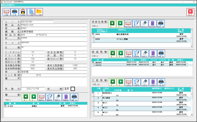The image size is (197, 122).
Task: Click the customer list scrollbar up arrow
Action: (x=192, y=30)
